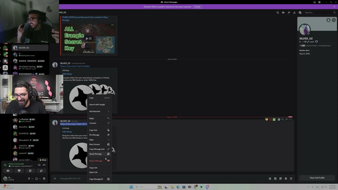
Task: Expand the Add Reaction submenu
Action: click(99, 111)
